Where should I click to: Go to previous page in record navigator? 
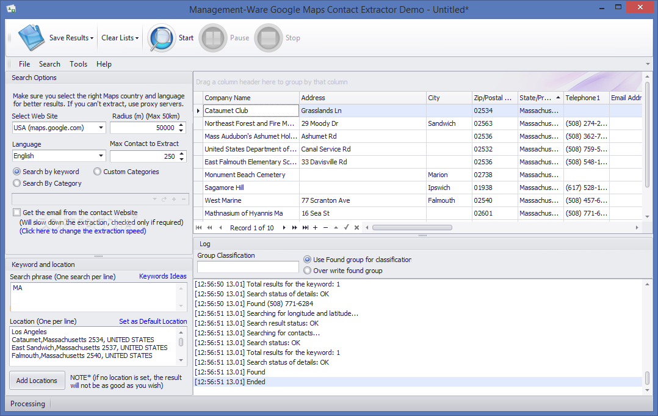point(209,227)
